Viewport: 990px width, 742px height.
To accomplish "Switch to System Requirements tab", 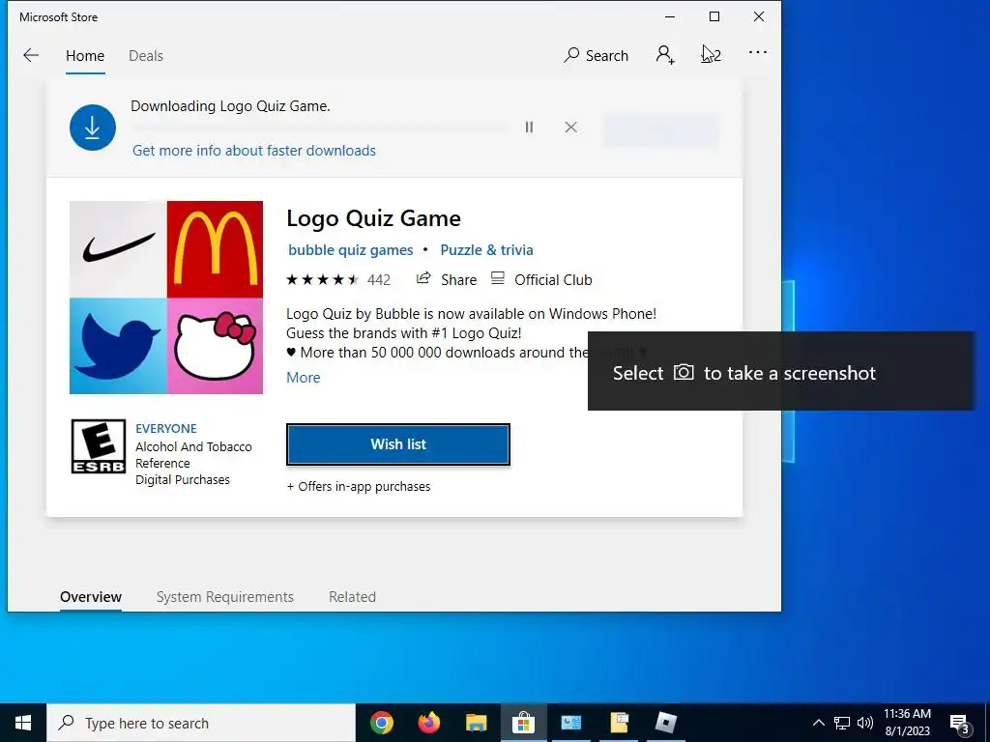I will tap(224, 597).
